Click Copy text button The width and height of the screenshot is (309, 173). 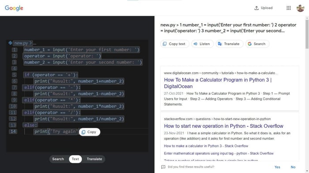175,44
